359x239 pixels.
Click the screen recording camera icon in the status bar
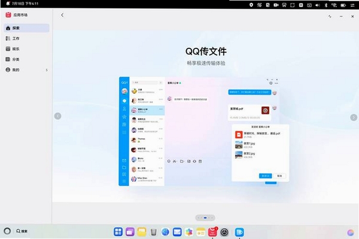(x=276, y=5)
